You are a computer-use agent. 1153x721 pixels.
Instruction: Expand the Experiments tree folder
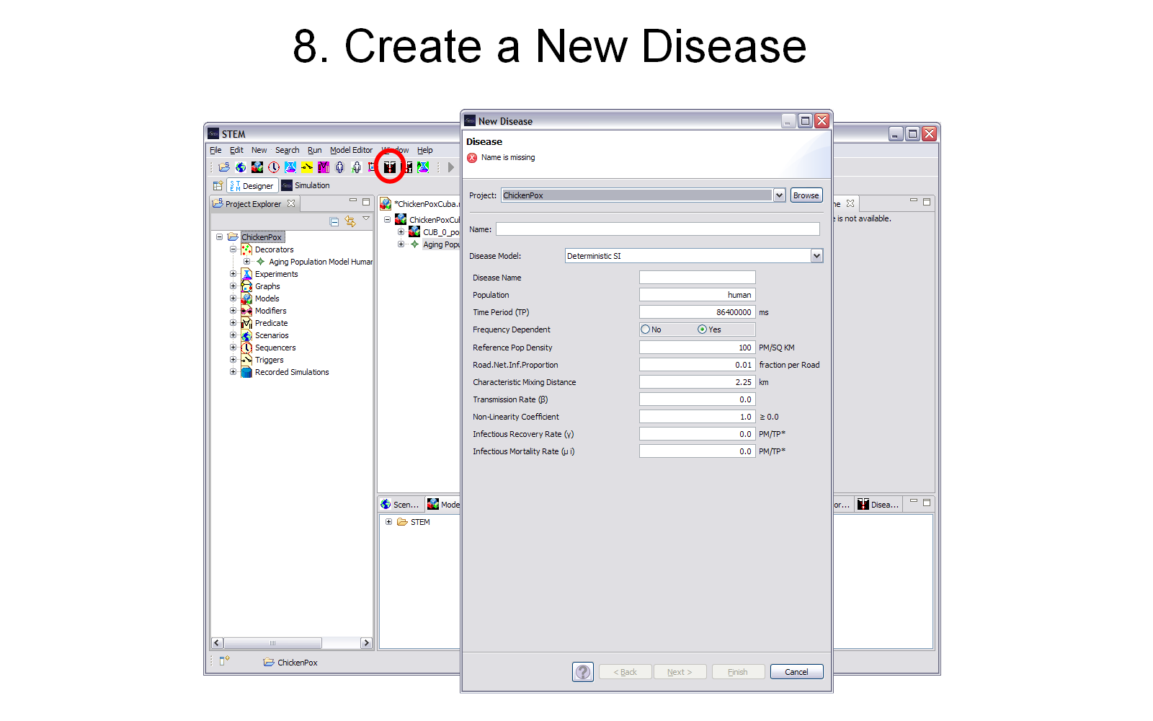click(233, 274)
